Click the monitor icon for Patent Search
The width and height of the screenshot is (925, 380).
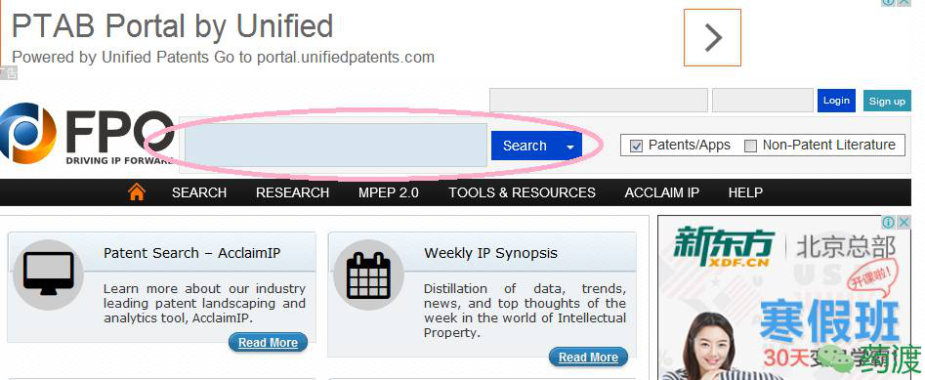pos(49,274)
